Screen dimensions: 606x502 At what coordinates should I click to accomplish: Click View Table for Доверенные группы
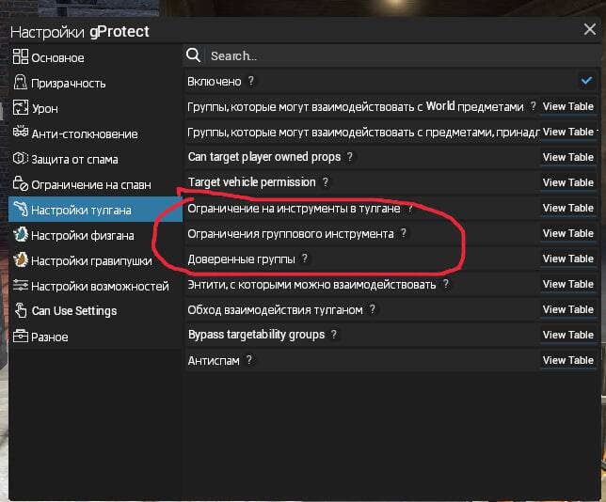pos(567,259)
